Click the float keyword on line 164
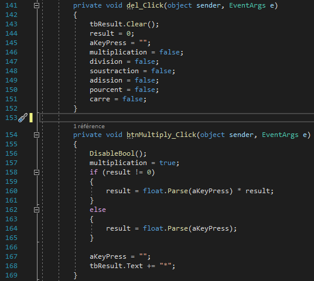 click(x=153, y=228)
